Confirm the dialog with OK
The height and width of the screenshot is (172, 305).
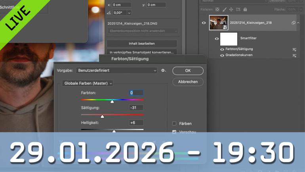tap(188, 71)
